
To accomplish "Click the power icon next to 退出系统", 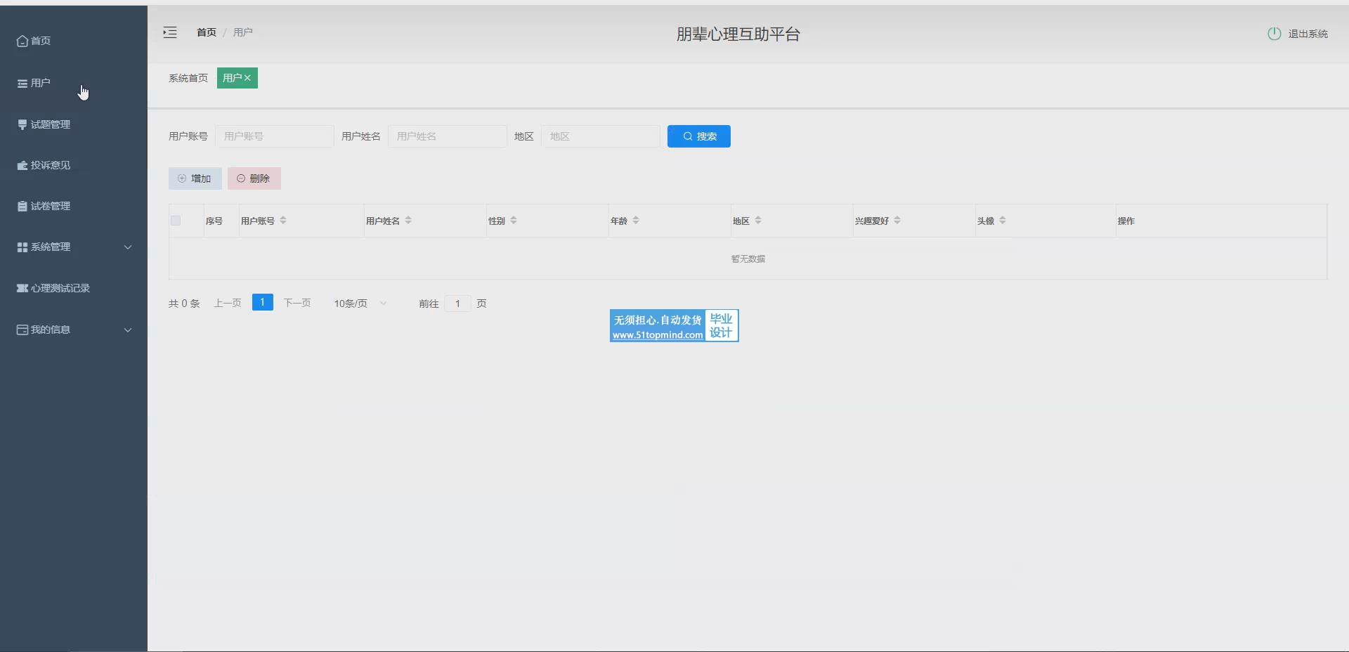I will coord(1274,34).
